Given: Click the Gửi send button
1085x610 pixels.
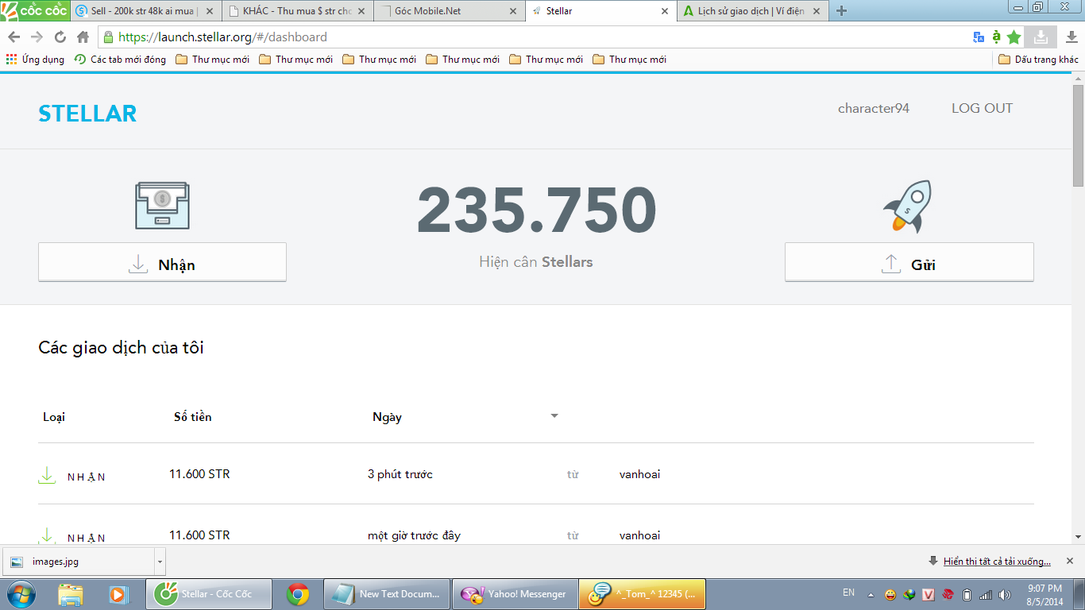Looking at the screenshot, I should point(909,262).
